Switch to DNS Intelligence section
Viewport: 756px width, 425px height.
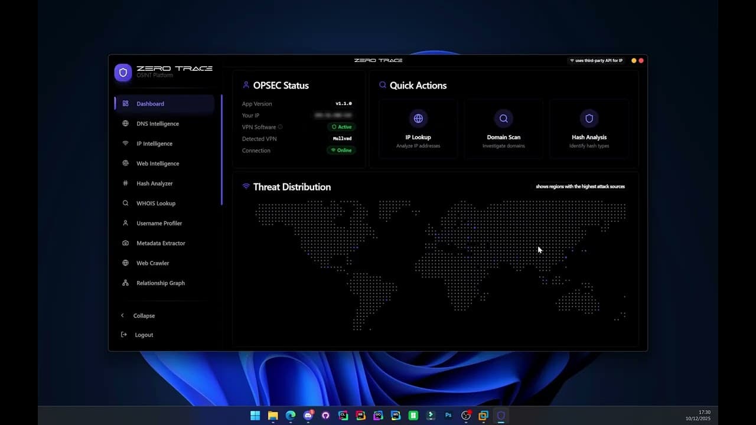157,123
